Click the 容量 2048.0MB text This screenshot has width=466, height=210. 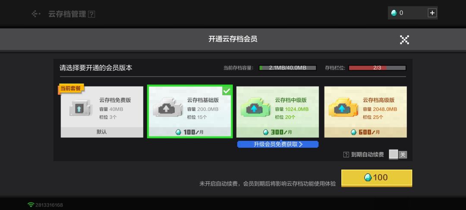(x=380, y=109)
